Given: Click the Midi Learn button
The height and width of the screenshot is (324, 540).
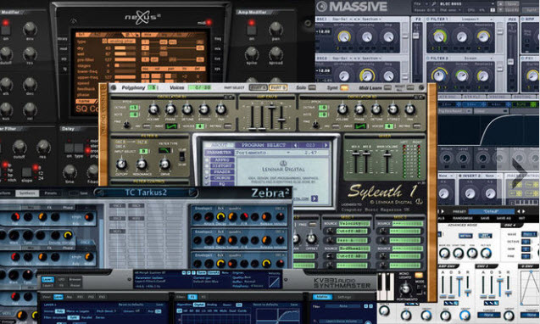Looking at the screenshot, I should click(387, 87).
